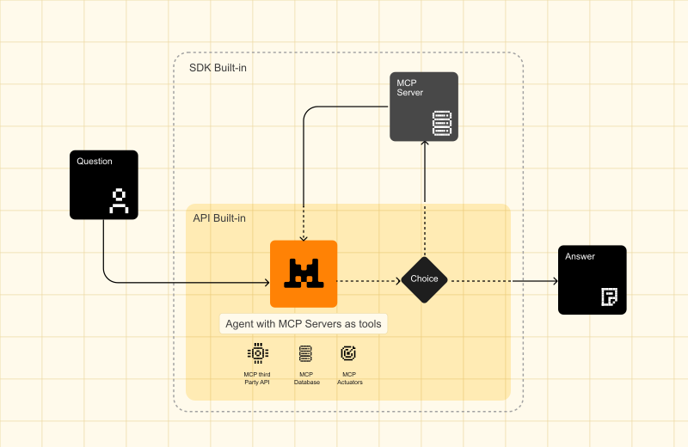
Task: Click the orange Mistral agent logo tile
Action: [304, 273]
